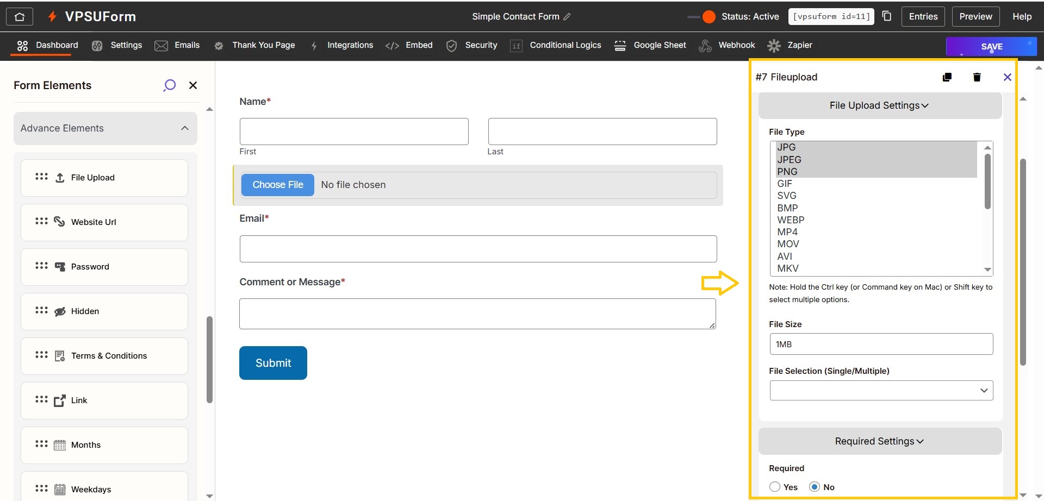The image size is (1044, 501).
Task: Select the Terms & Conditions element icon
Action: 60,355
